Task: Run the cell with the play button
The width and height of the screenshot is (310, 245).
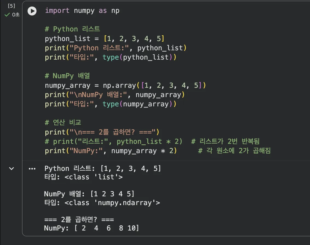Action: (32, 11)
